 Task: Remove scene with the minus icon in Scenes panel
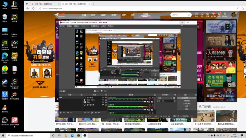point(64,113)
